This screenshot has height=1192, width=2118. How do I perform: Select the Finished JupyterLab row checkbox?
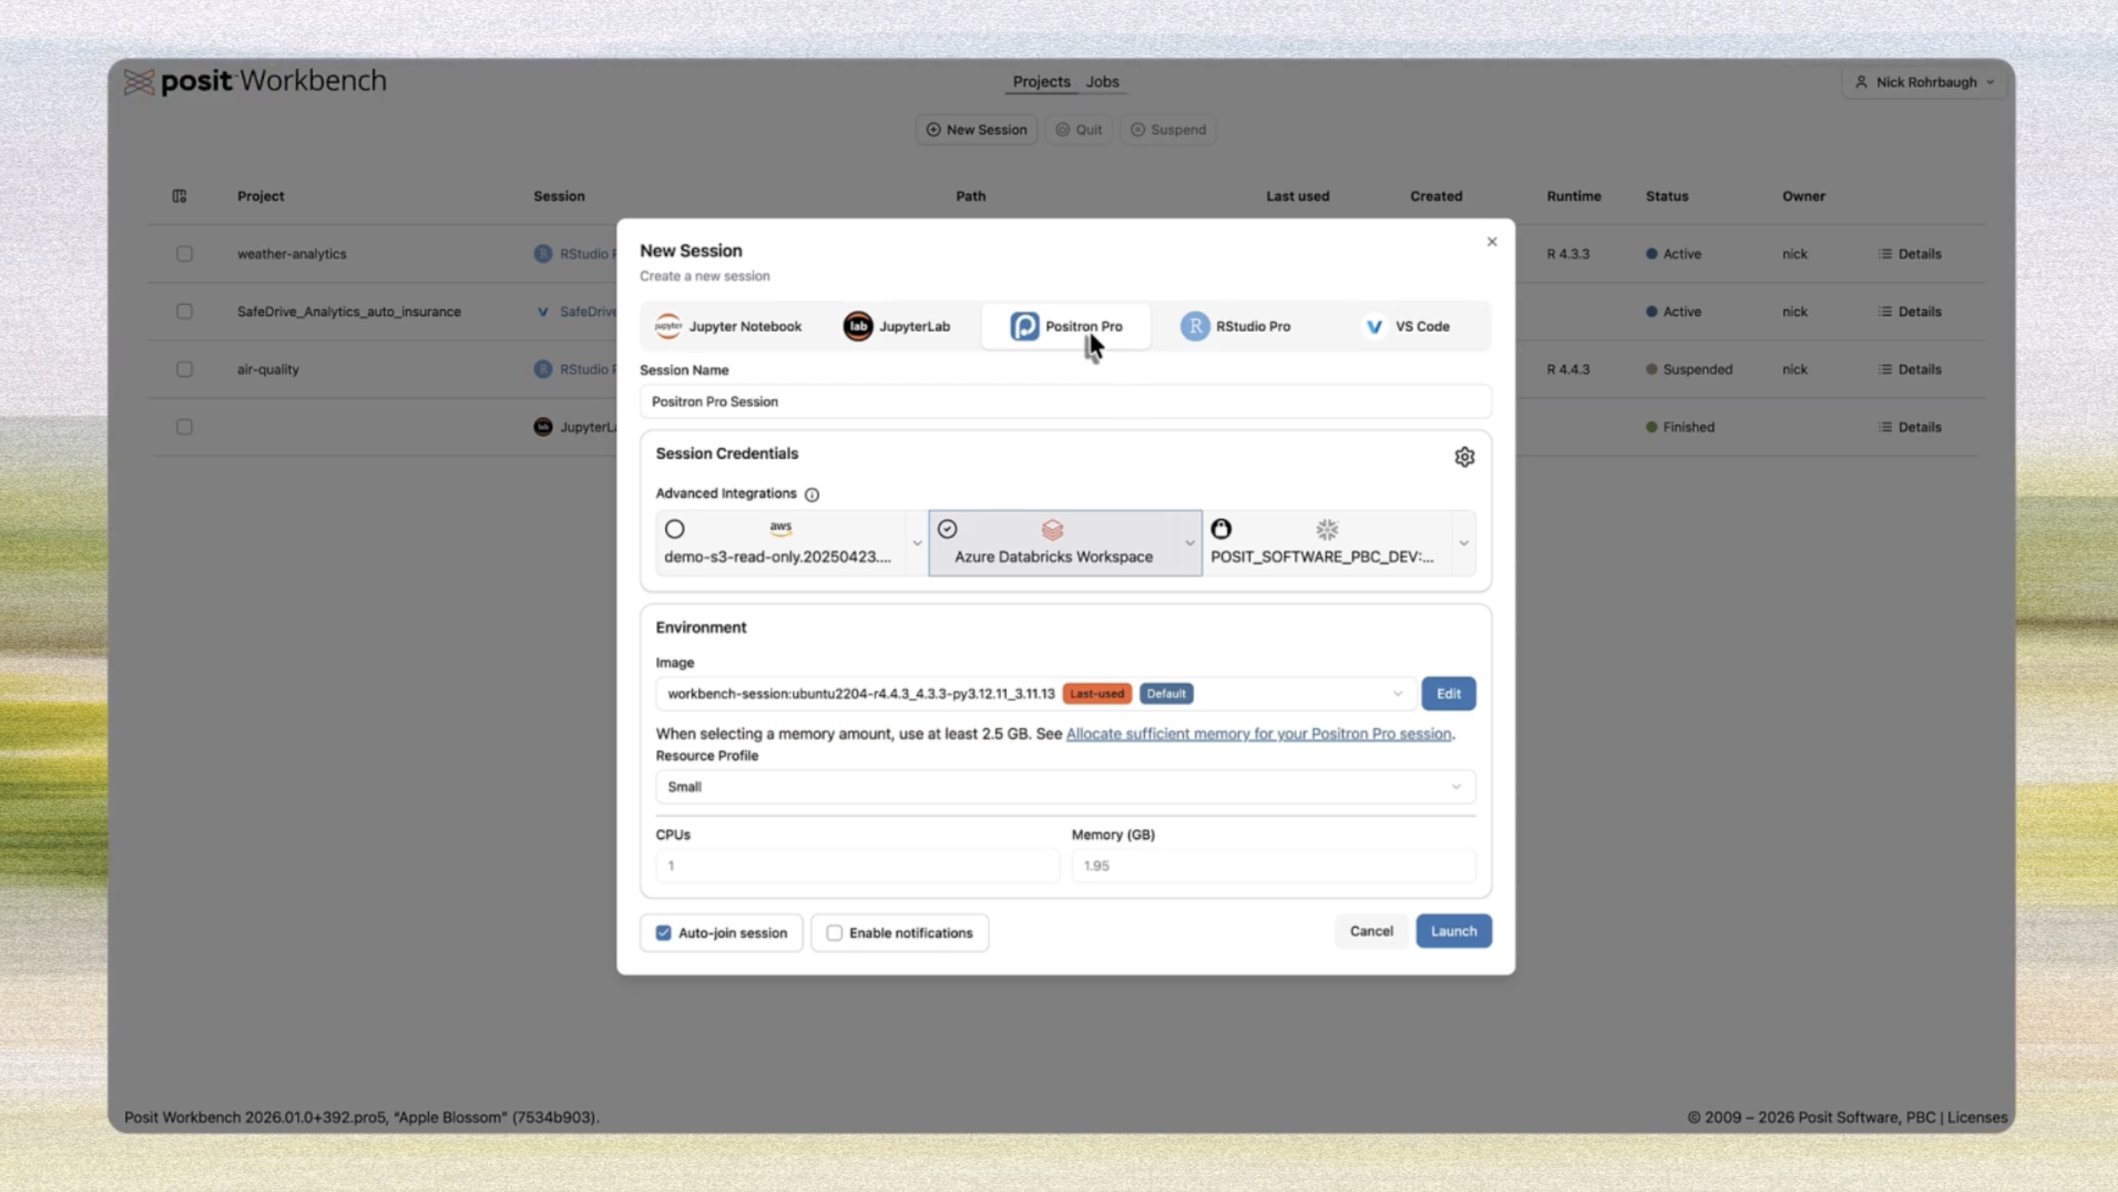tap(184, 426)
